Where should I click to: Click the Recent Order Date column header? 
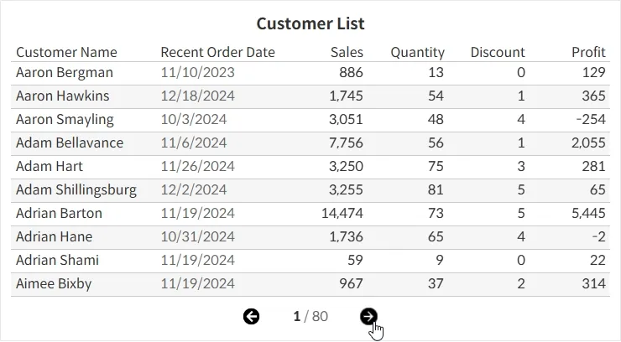click(217, 52)
